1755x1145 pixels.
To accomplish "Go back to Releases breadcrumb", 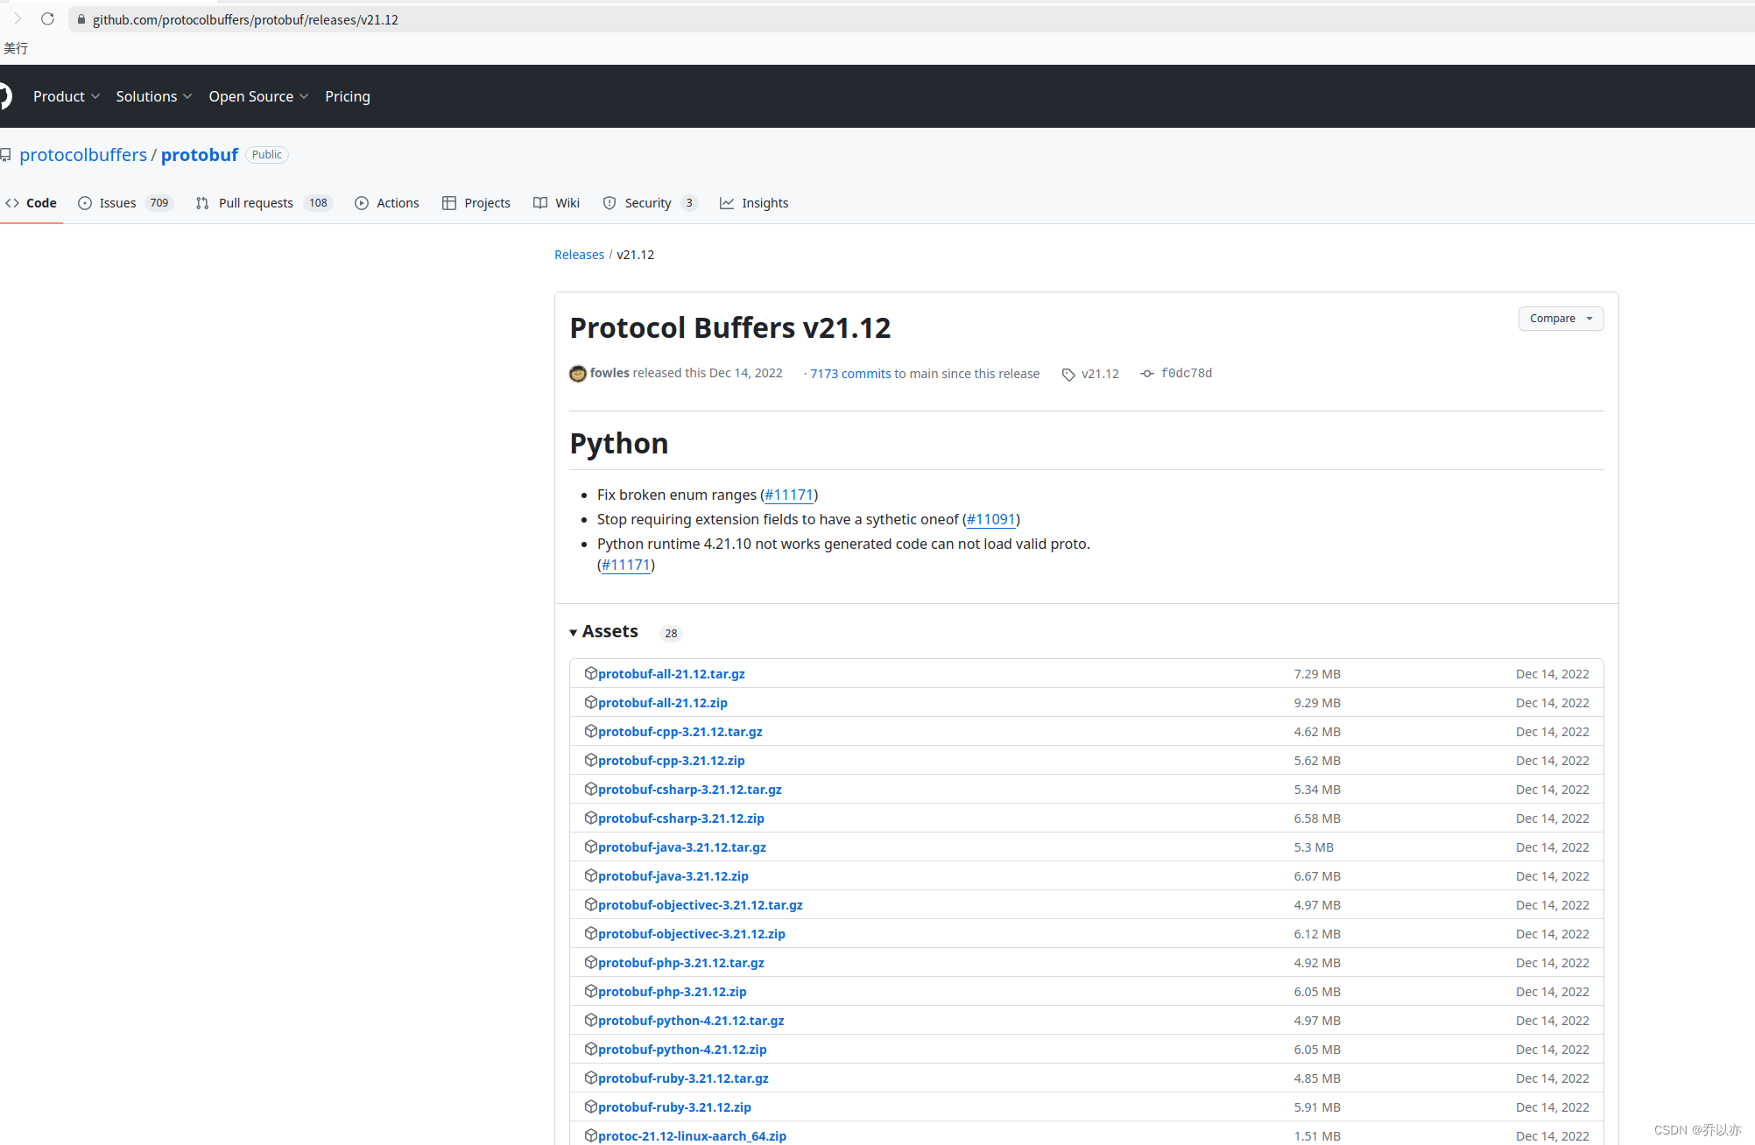I will (579, 255).
